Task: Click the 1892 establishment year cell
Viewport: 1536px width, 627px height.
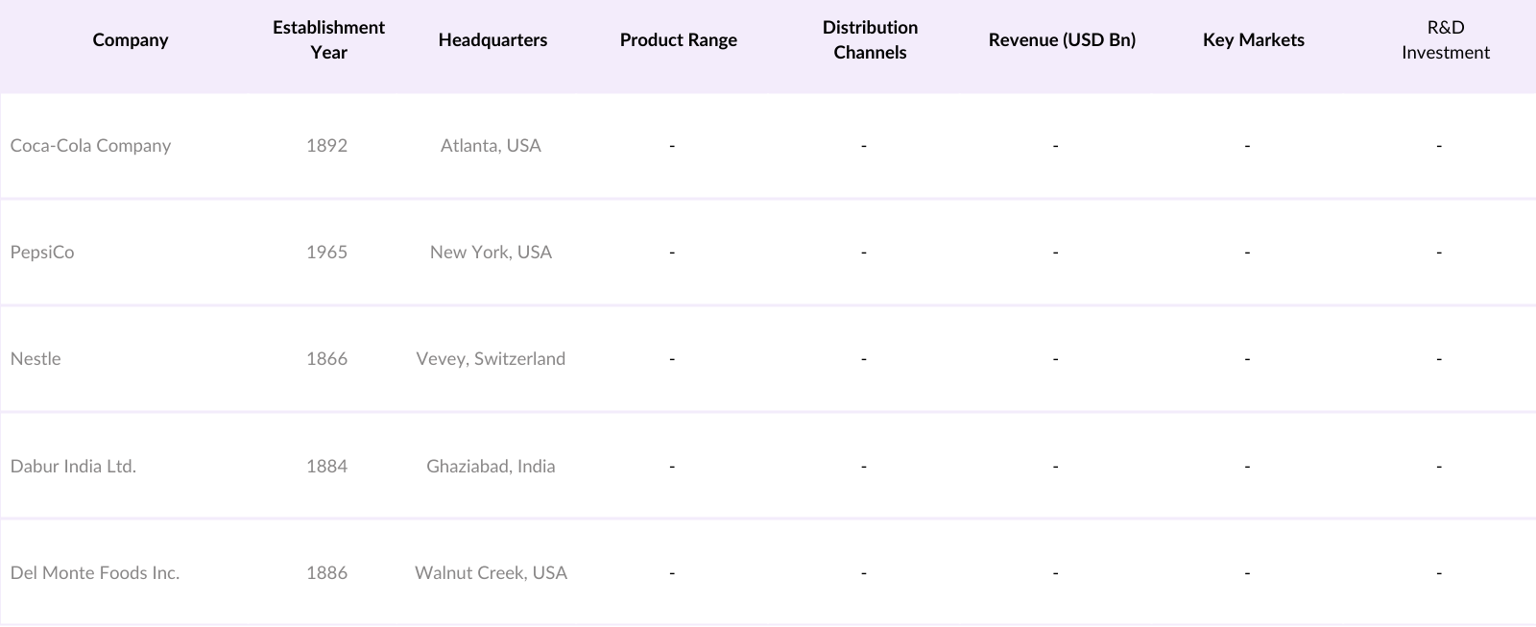Action: coord(326,146)
